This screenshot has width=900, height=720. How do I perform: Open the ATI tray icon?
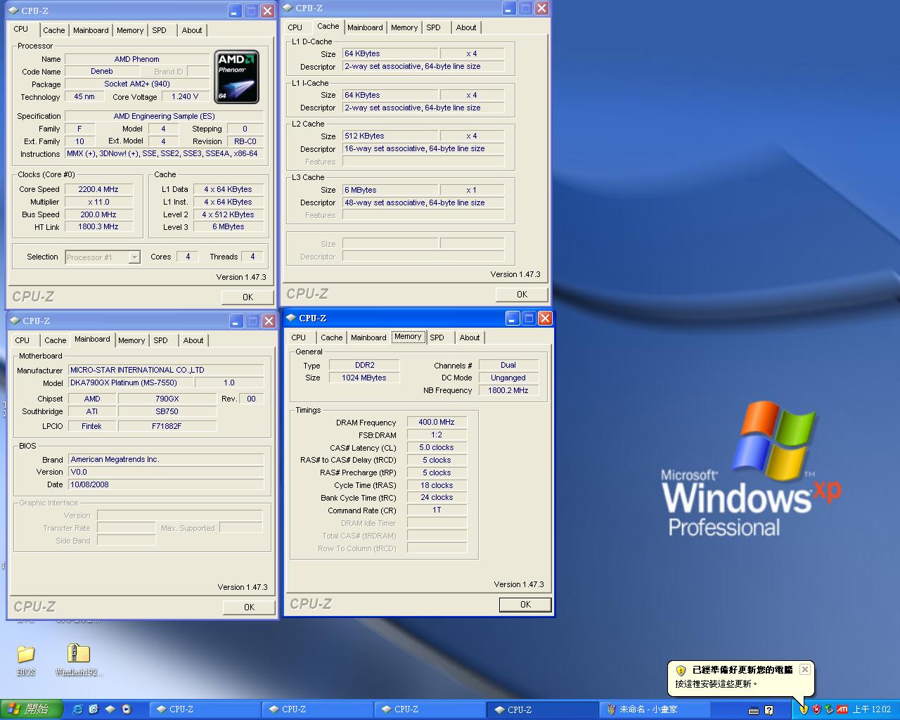pos(842,709)
